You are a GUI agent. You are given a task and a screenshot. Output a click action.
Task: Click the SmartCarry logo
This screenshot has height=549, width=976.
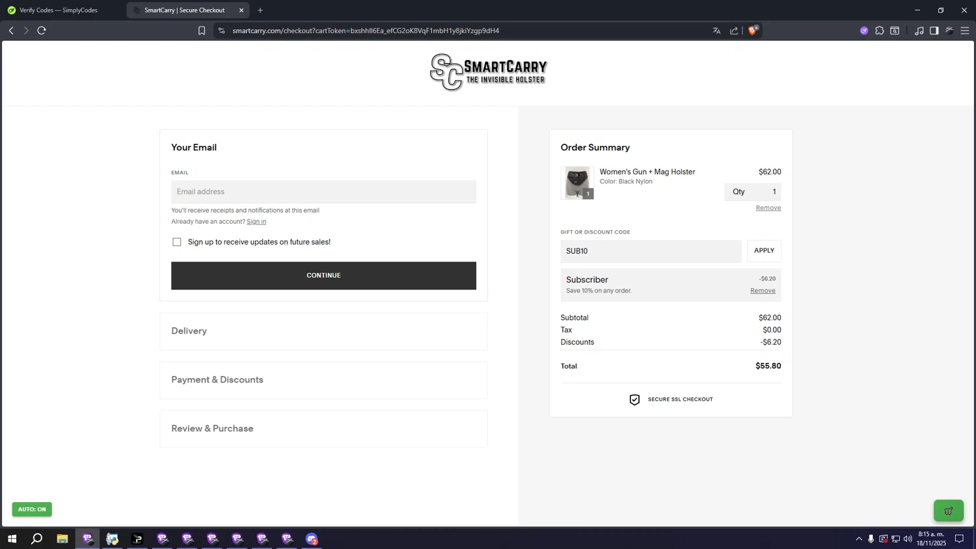pyautogui.click(x=488, y=72)
